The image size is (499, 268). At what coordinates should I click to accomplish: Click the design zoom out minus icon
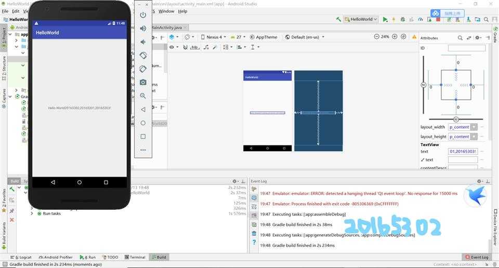coord(376,37)
